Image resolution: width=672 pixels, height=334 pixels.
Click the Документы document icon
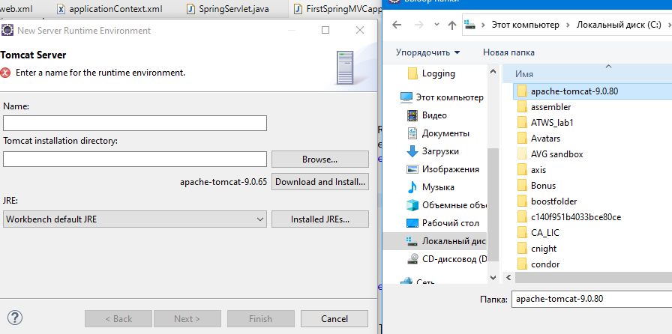pyautogui.click(x=412, y=133)
